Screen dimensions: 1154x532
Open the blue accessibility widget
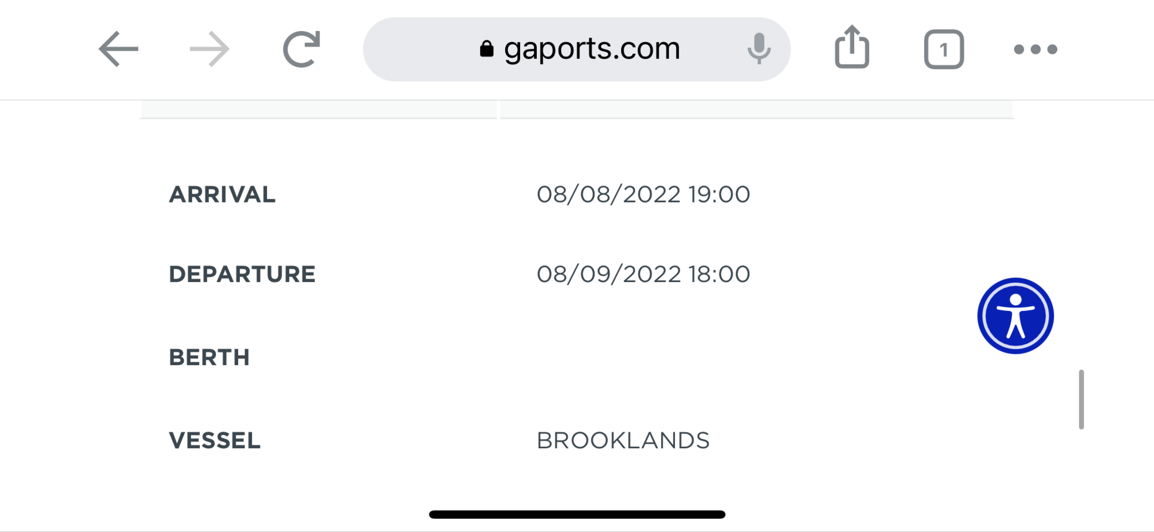click(x=1015, y=316)
